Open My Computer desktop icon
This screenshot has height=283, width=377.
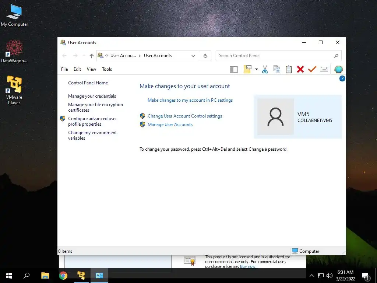point(14,15)
